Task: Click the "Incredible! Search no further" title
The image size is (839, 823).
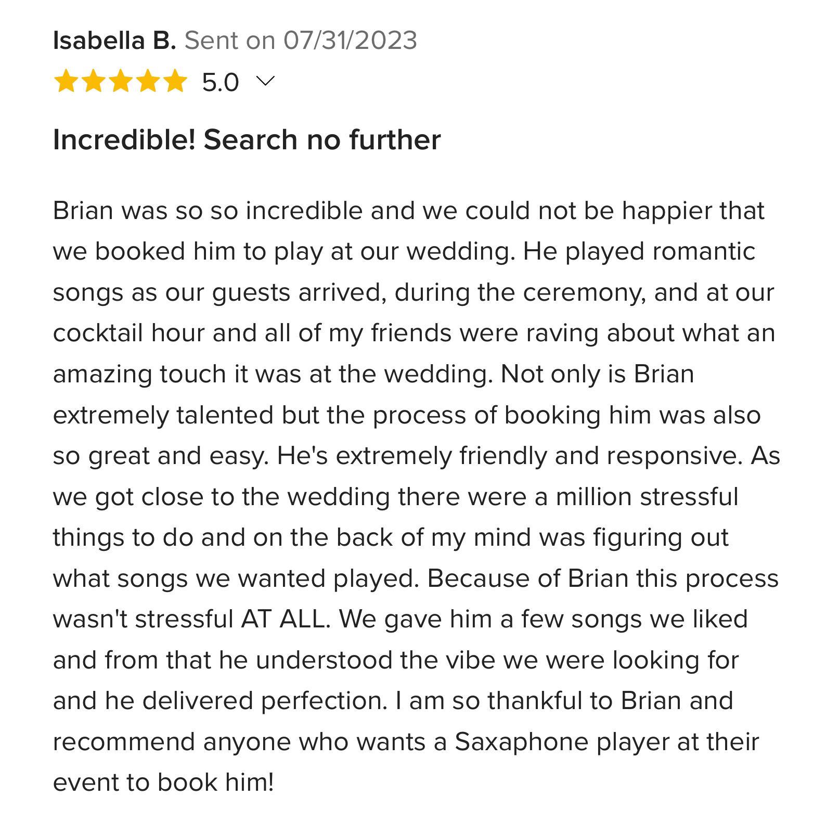Action: [x=247, y=139]
